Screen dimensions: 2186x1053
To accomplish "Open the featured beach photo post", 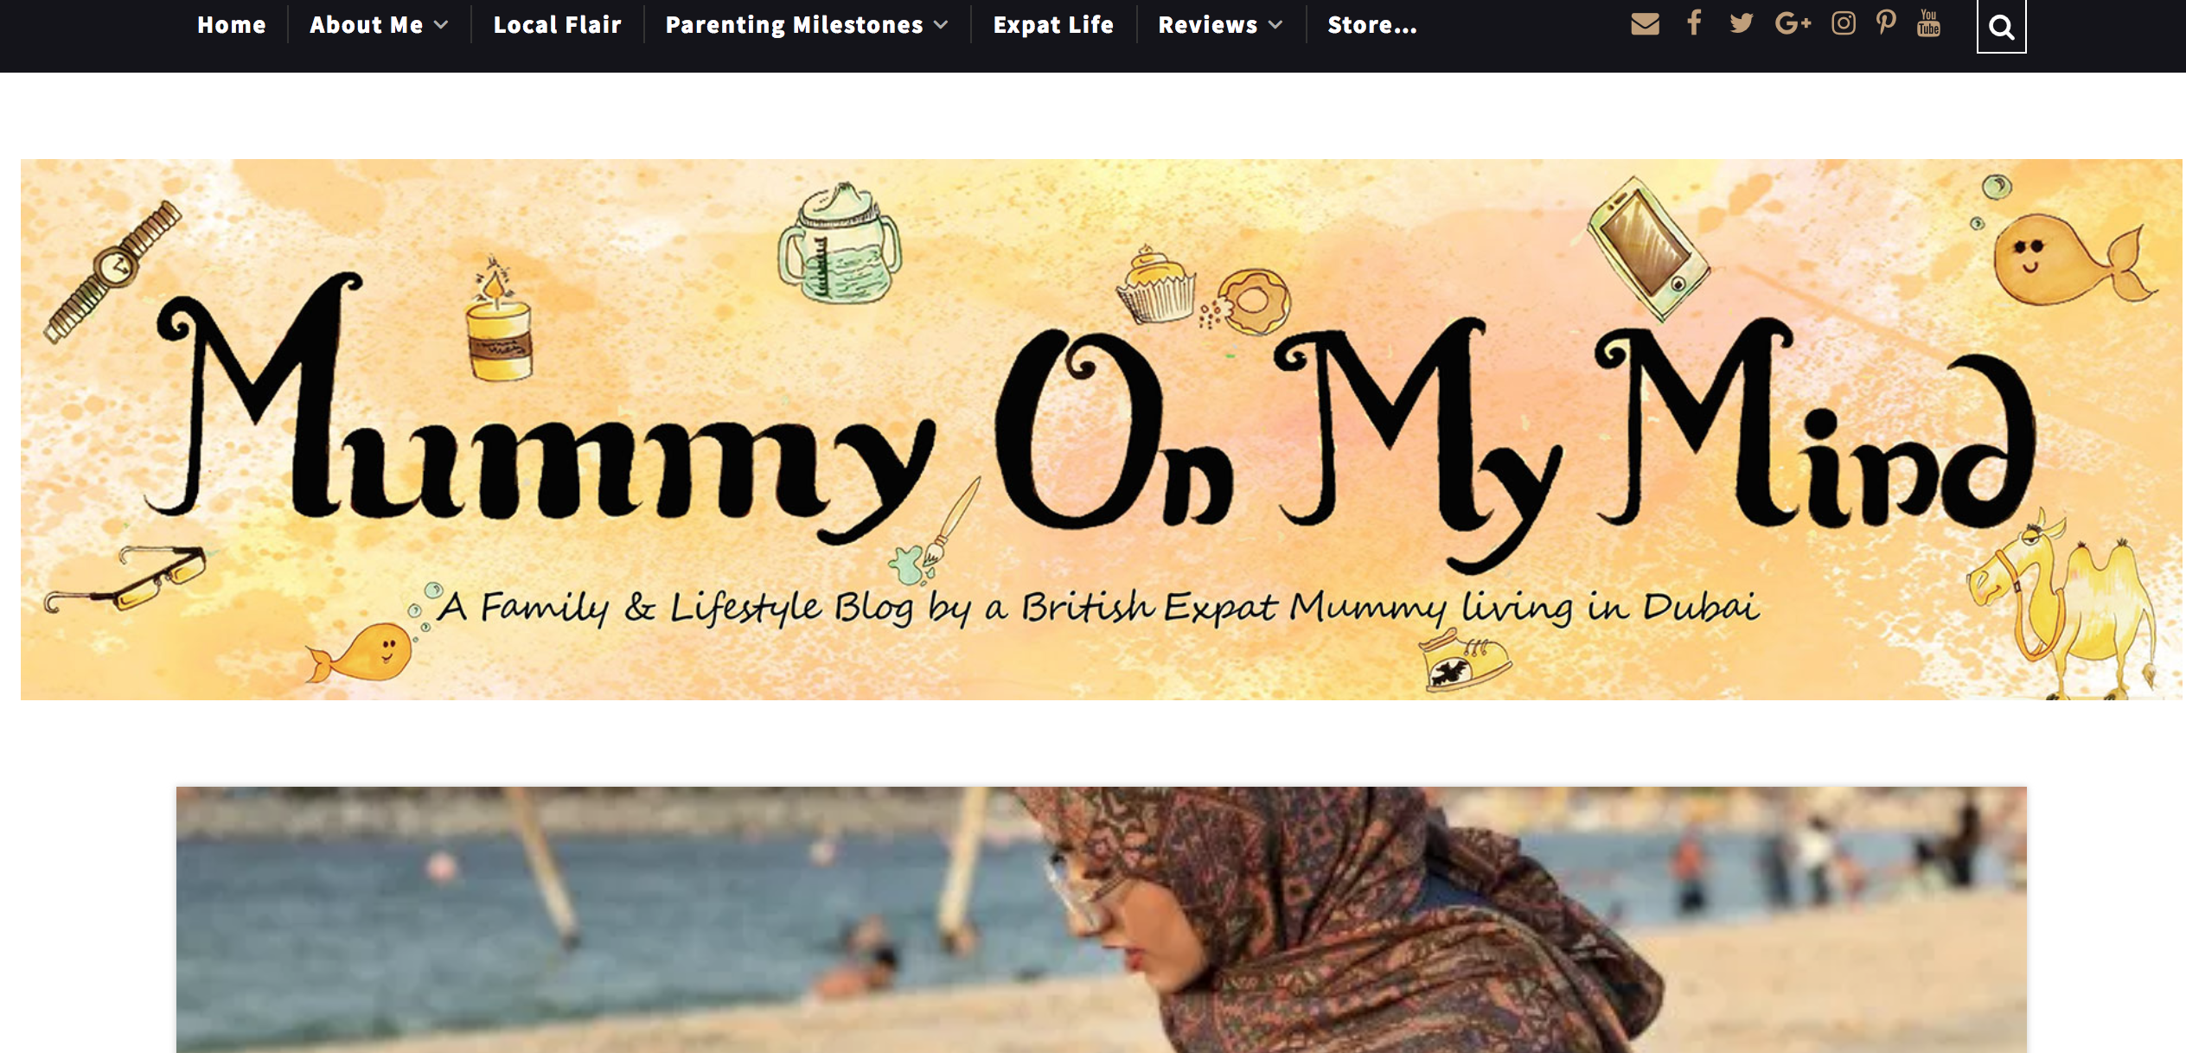I will [1102, 920].
